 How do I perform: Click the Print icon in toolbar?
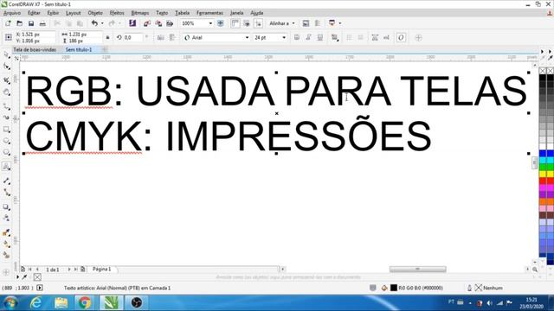point(42,23)
